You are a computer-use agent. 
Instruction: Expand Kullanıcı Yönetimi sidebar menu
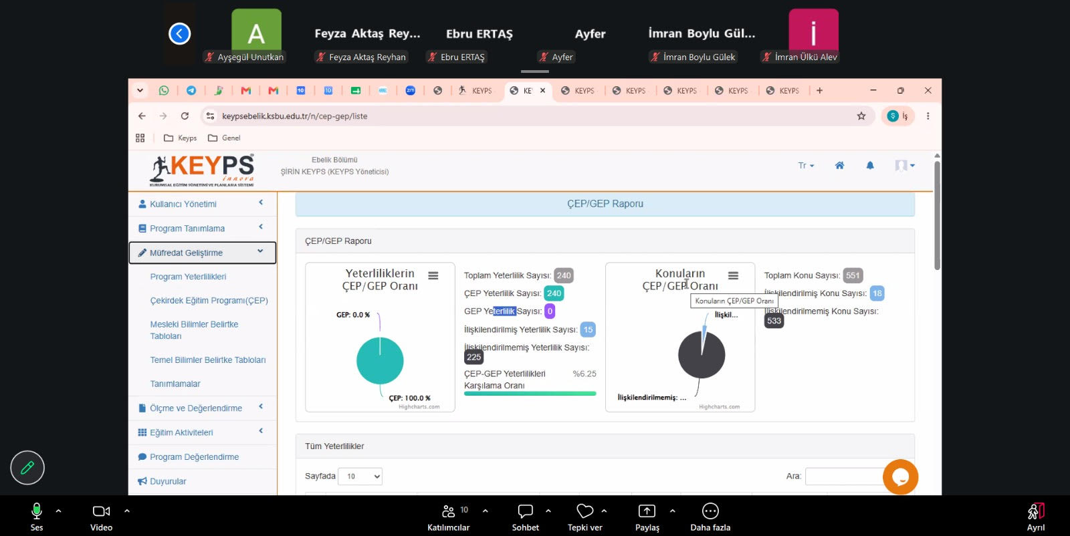point(202,204)
